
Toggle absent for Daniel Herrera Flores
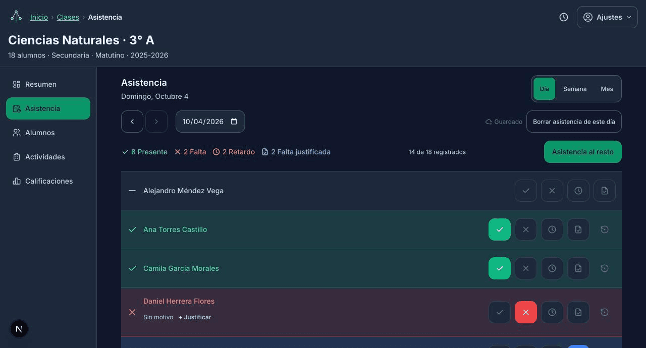pos(526,312)
